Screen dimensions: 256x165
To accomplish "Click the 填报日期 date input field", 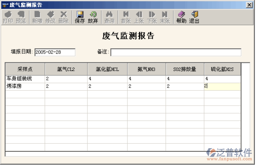I will [55, 52].
